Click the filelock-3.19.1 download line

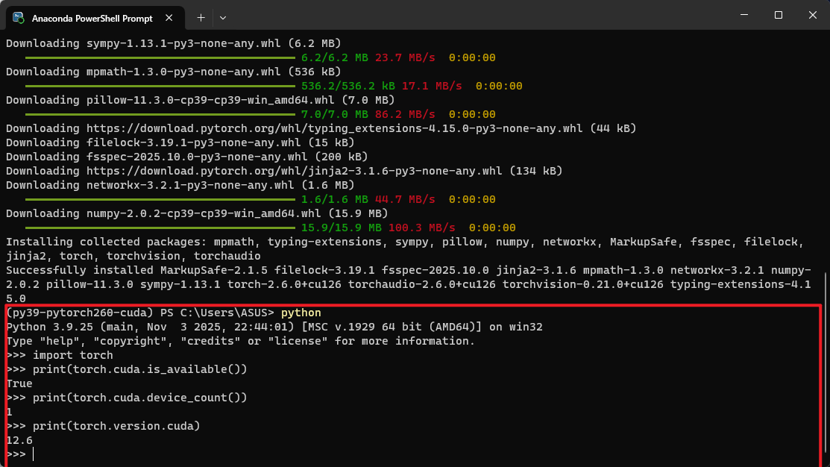180,142
